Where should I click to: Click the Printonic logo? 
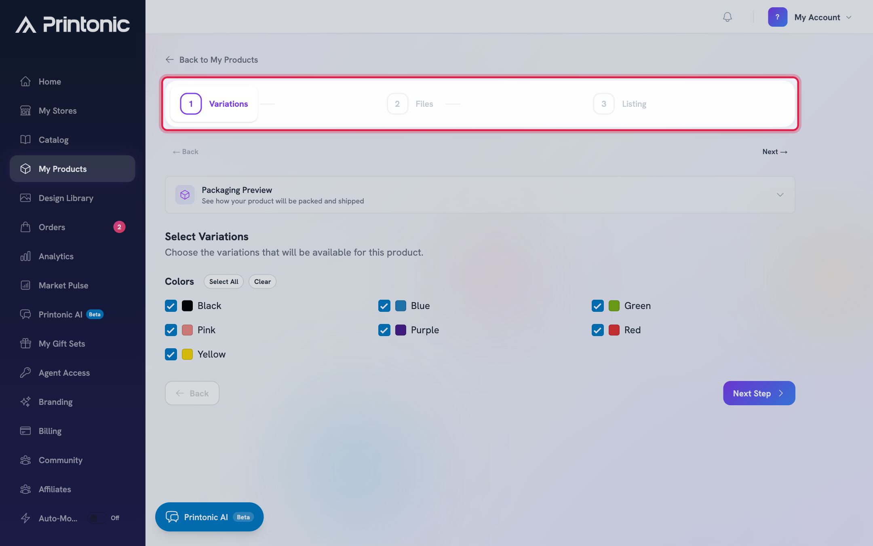(73, 24)
